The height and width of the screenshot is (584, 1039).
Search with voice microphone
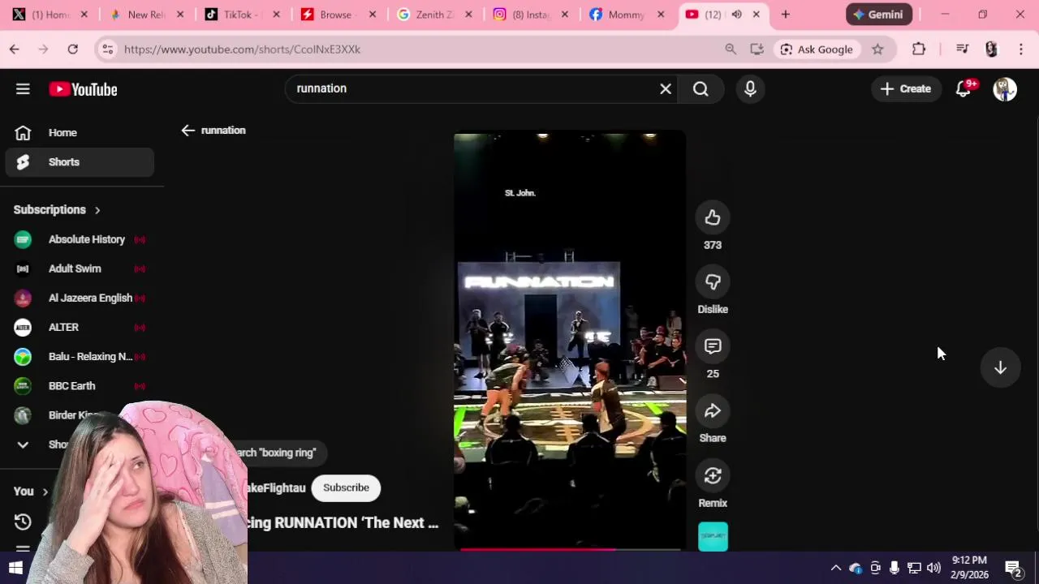coord(750,88)
